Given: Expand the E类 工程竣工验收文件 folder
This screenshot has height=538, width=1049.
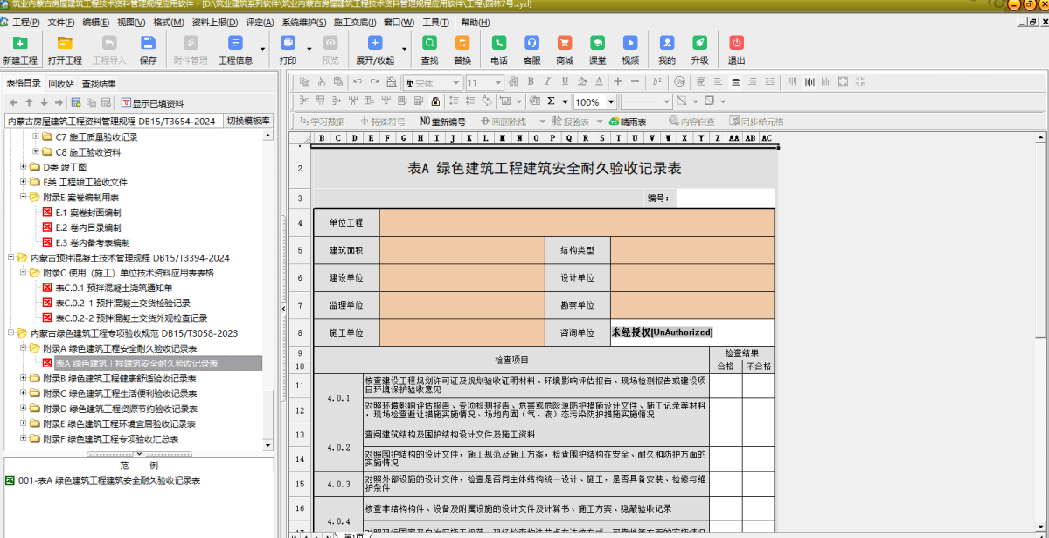Looking at the screenshot, I should pyautogui.click(x=24, y=182).
